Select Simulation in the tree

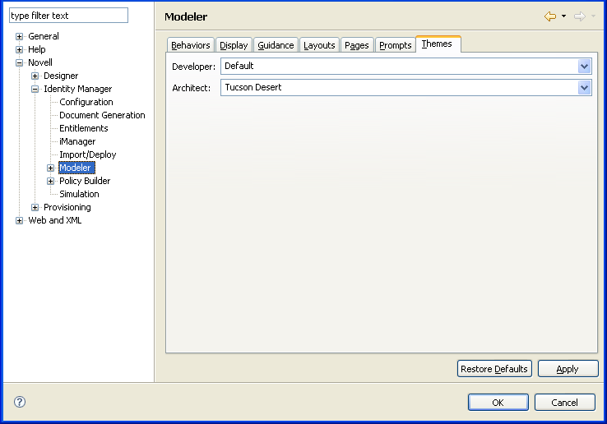(x=79, y=194)
